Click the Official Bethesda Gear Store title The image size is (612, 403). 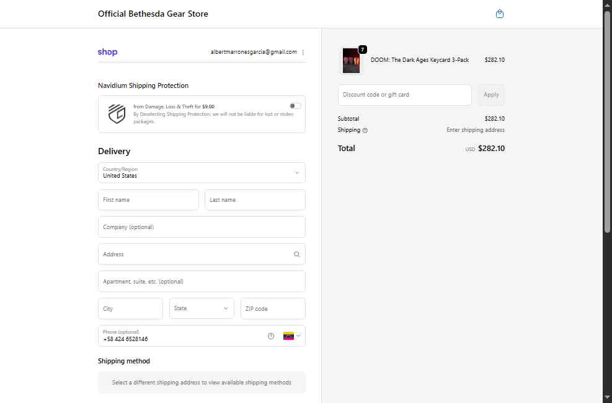(x=153, y=14)
